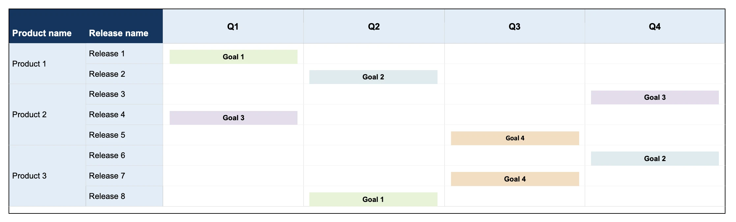Screen dimensions: 736x222
Task: Select the Release name header cell
Action: (124, 26)
